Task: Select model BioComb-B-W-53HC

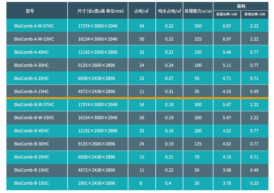Action: pos(34,117)
